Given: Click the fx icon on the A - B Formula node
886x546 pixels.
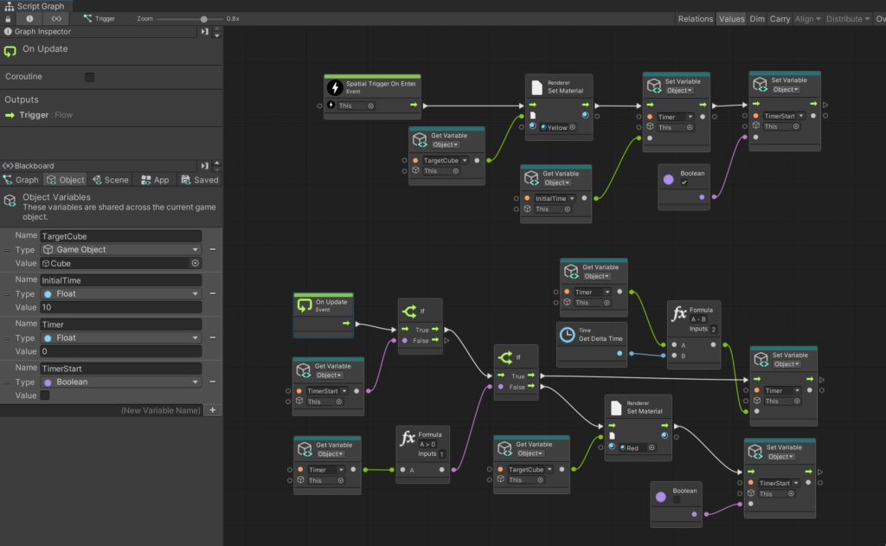Looking at the screenshot, I should pyautogui.click(x=678, y=314).
